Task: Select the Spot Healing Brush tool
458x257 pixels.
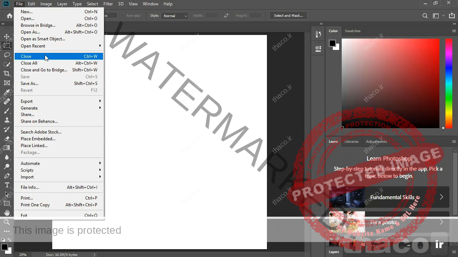Action: 7,101
